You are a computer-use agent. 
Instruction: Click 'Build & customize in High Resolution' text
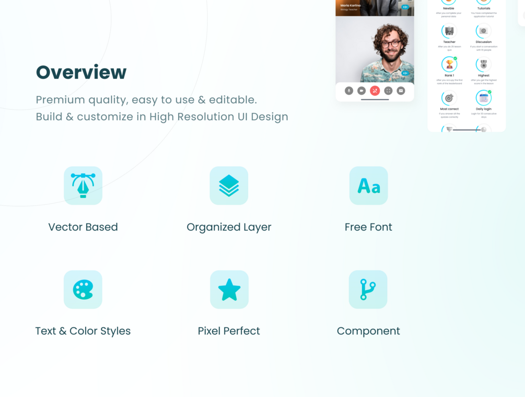click(135, 117)
